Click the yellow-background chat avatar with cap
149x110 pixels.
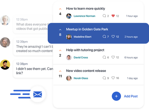tap(5, 65)
